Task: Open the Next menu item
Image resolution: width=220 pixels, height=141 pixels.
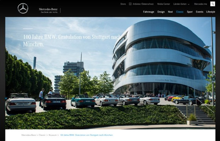Action: coord(170,12)
